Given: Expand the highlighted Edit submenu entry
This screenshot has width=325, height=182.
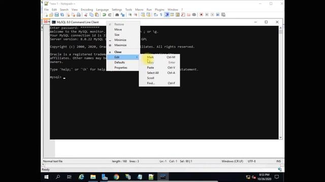Looking at the screenshot, I should pos(123,57).
